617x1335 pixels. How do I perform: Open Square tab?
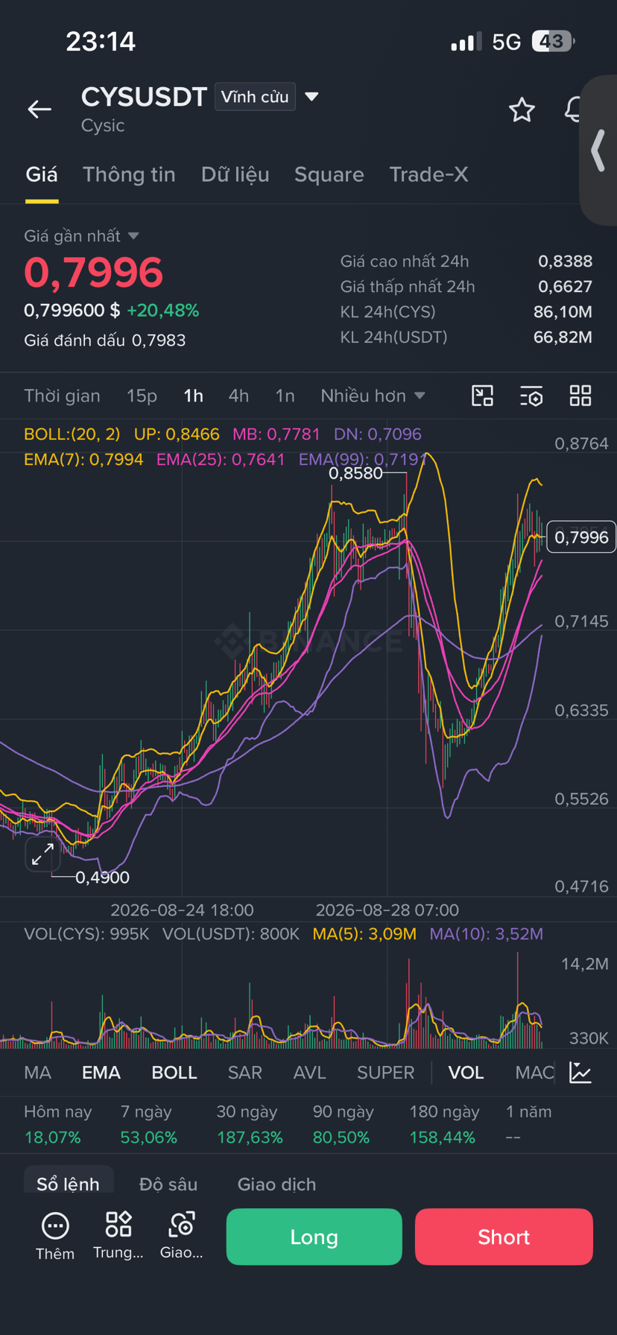[x=329, y=174]
